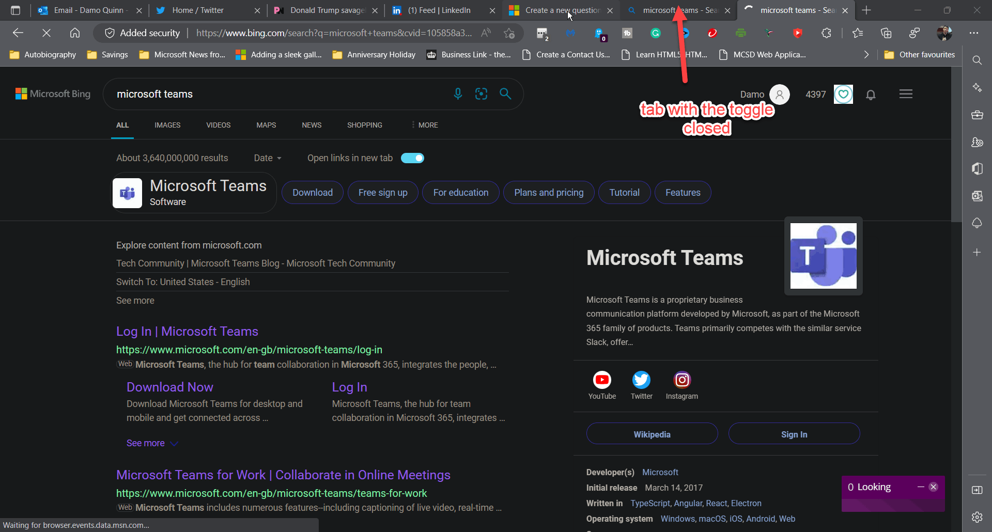Expand the MORE search categories menu
The image size is (992, 532).
(x=425, y=125)
